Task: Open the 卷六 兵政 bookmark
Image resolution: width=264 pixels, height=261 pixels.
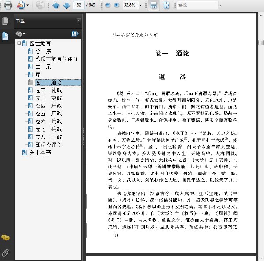Action: (x=48, y=121)
